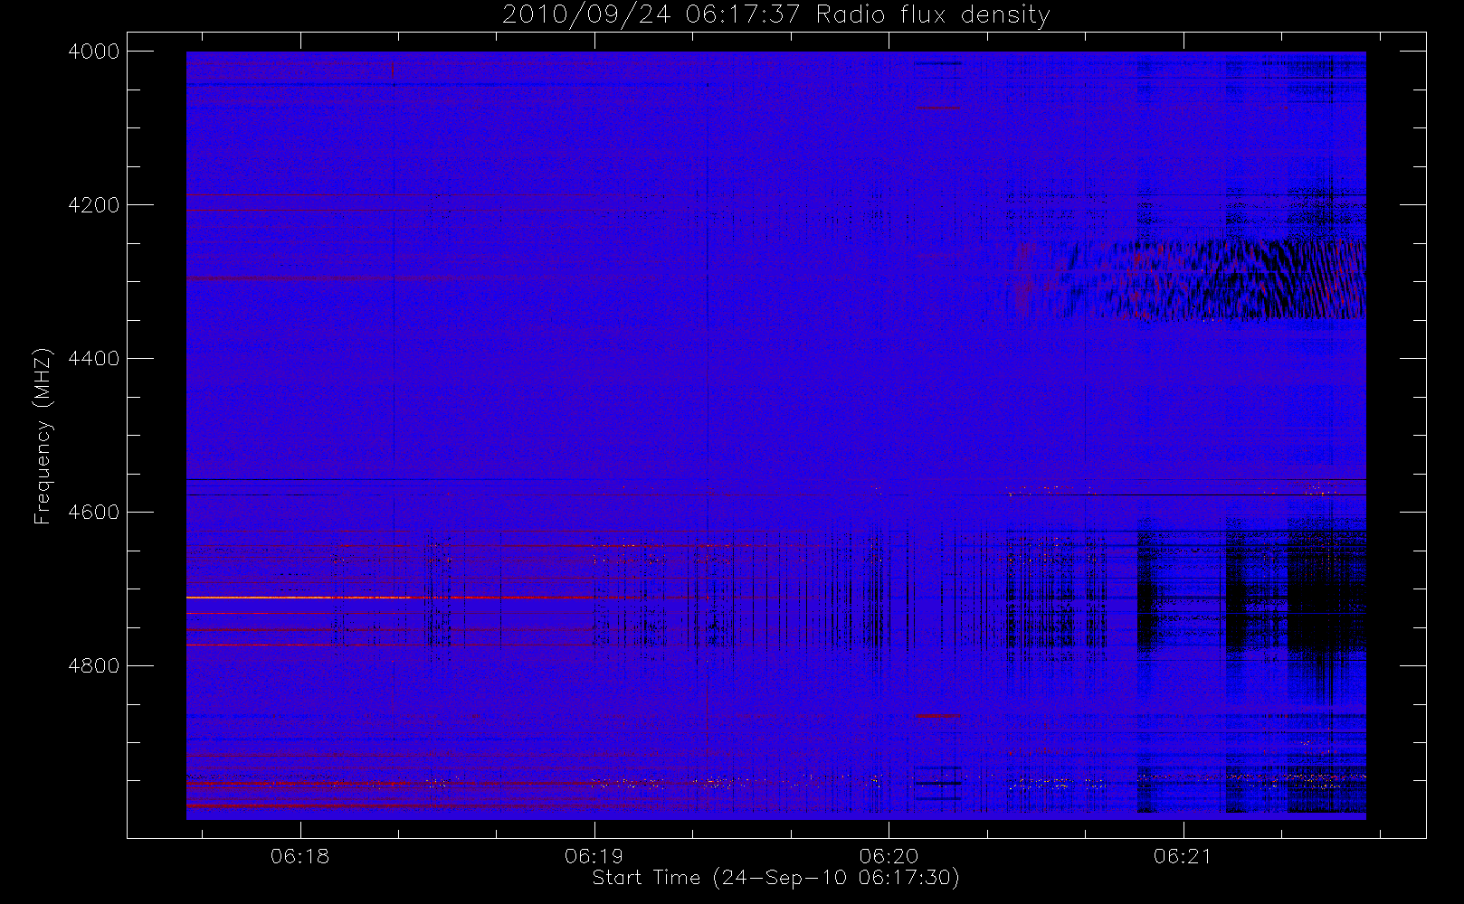Click the plot title 'Radio flux density'
The width and height of the screenshot is (1464, 904).
933,14
